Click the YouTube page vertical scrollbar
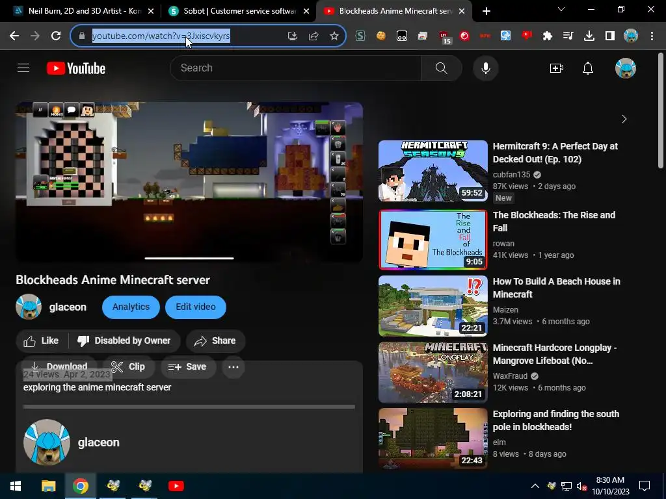The image size is (666, 499). pyautogui.click(x=661, y=110)
